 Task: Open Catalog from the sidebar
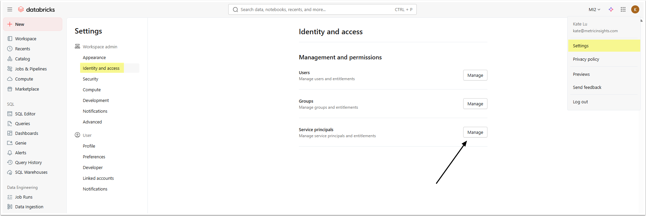tap(22, 59)
